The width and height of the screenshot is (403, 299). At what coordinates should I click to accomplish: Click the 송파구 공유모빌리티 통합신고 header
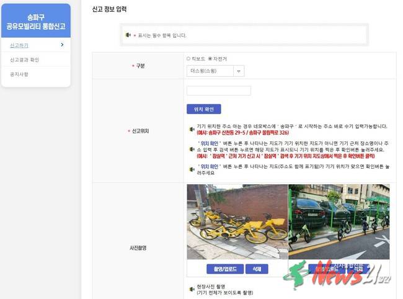tap(35, 22)
